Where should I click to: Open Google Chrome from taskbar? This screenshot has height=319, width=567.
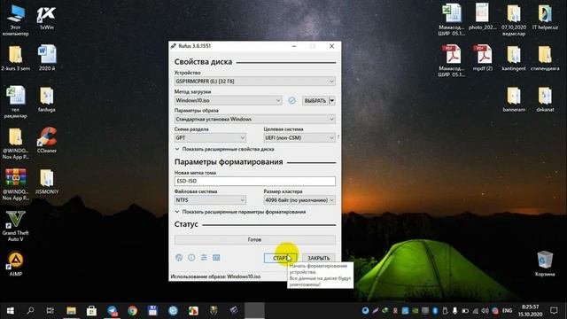pyautogui.click(x=132, y=310)
